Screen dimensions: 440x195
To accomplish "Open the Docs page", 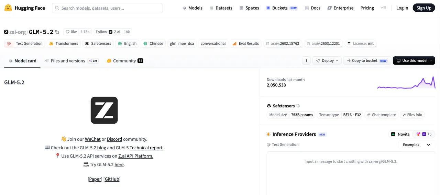I will click(312, 8).
